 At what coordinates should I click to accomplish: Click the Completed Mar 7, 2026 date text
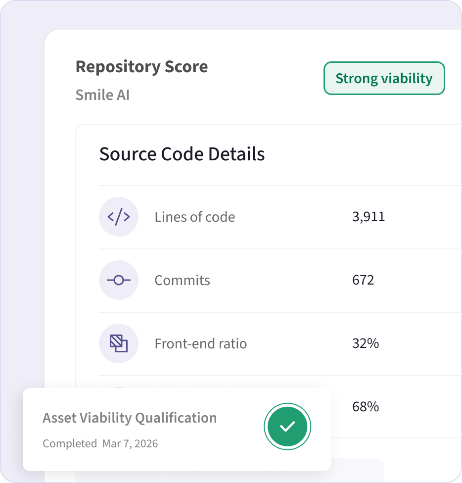(x=100, y=443)
